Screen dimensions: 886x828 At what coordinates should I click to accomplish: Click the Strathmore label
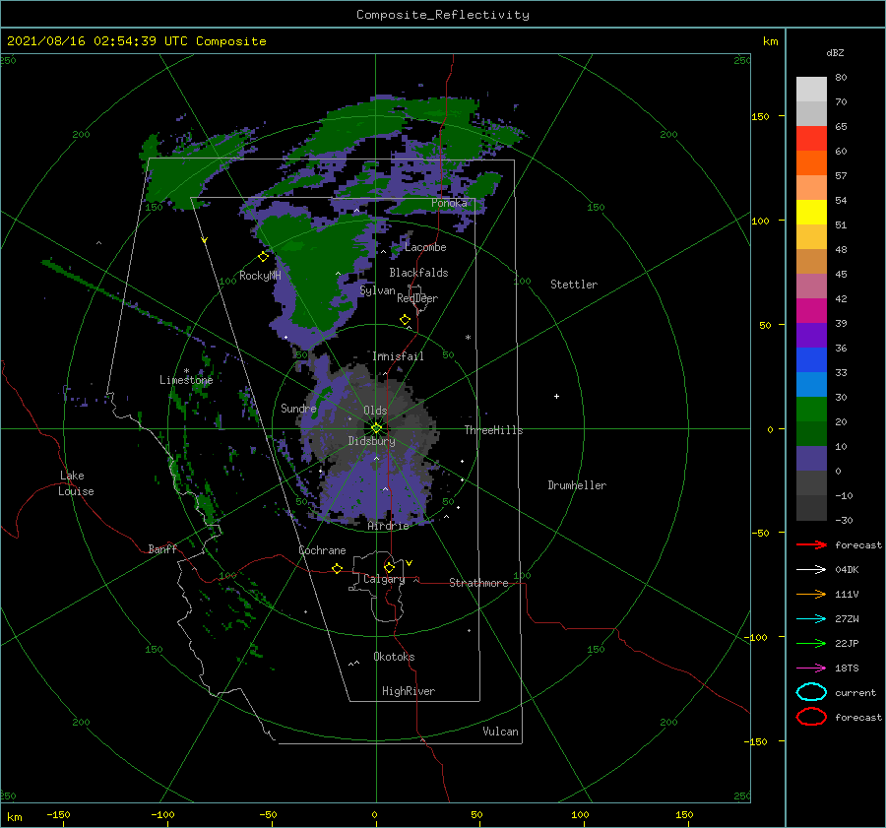pos(478,583)
